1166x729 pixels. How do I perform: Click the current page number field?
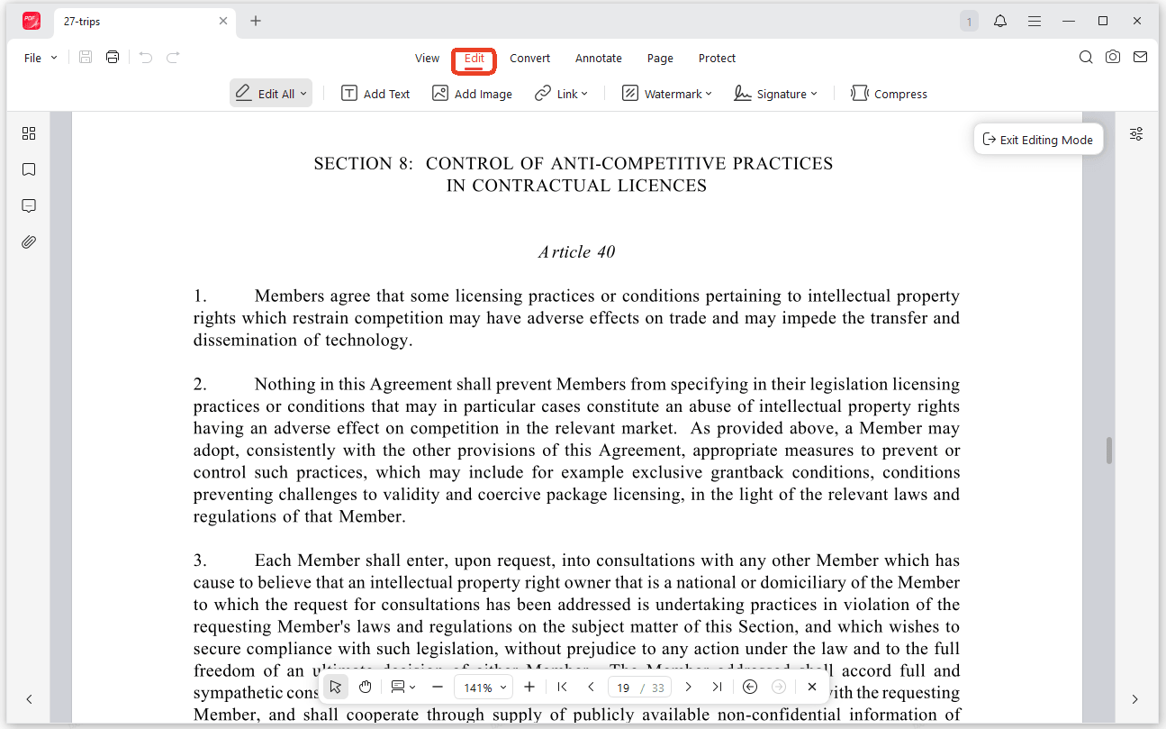click(x=623, y=688)
